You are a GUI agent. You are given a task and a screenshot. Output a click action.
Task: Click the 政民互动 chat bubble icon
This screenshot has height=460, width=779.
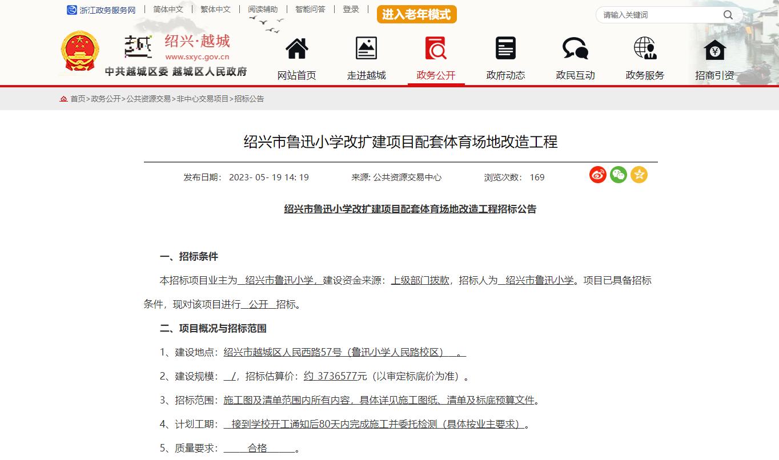575,48
